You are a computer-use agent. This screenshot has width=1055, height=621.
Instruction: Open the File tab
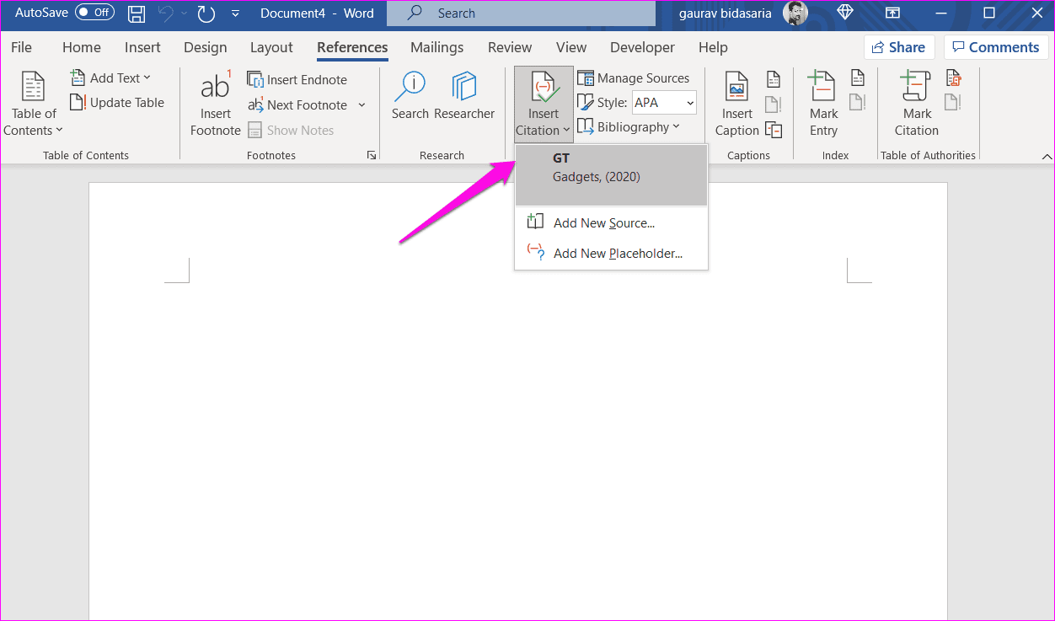(x=22, y=47)
